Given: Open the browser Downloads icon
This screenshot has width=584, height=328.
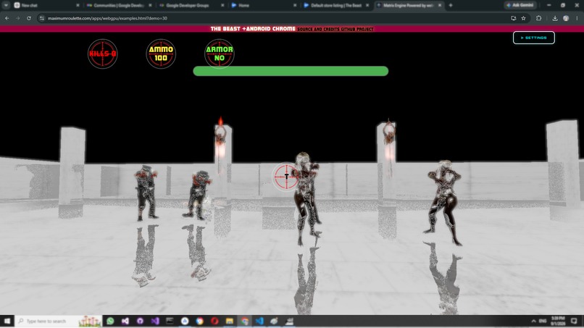Looking at the screenshot, I should (555, 18).
